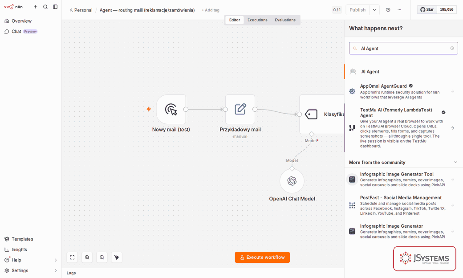Zoom out on the workflow canvas

pyautogui.click(x=102, y=258)
